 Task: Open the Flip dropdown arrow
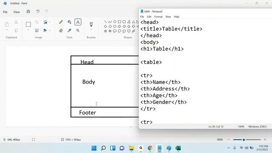point(50,31)
